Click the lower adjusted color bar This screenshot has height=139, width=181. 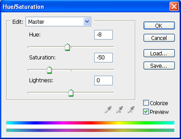click(90, 130)
